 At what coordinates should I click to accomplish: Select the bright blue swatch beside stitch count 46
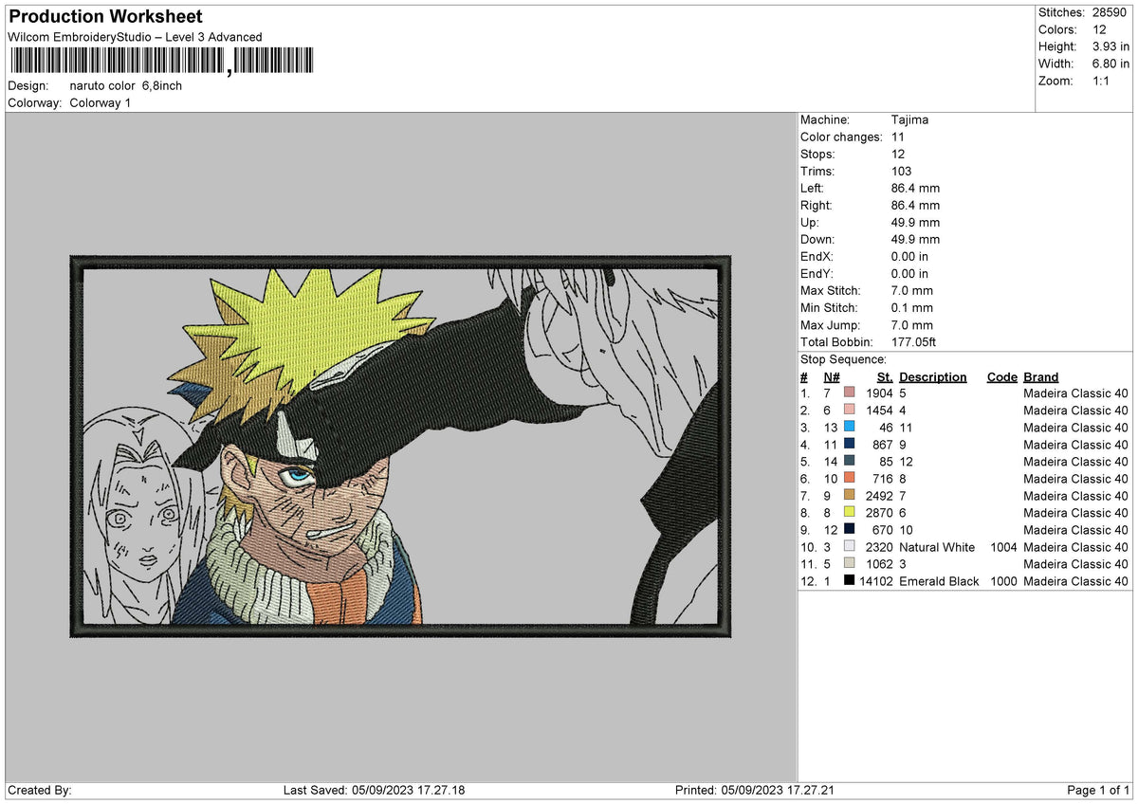pyautogui.click(x=849, y=428)
